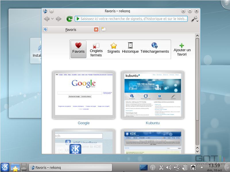Open the network management tray icon
Viewport: 230px width, 172px height.
pyautogui.click(x=193, y=167)
